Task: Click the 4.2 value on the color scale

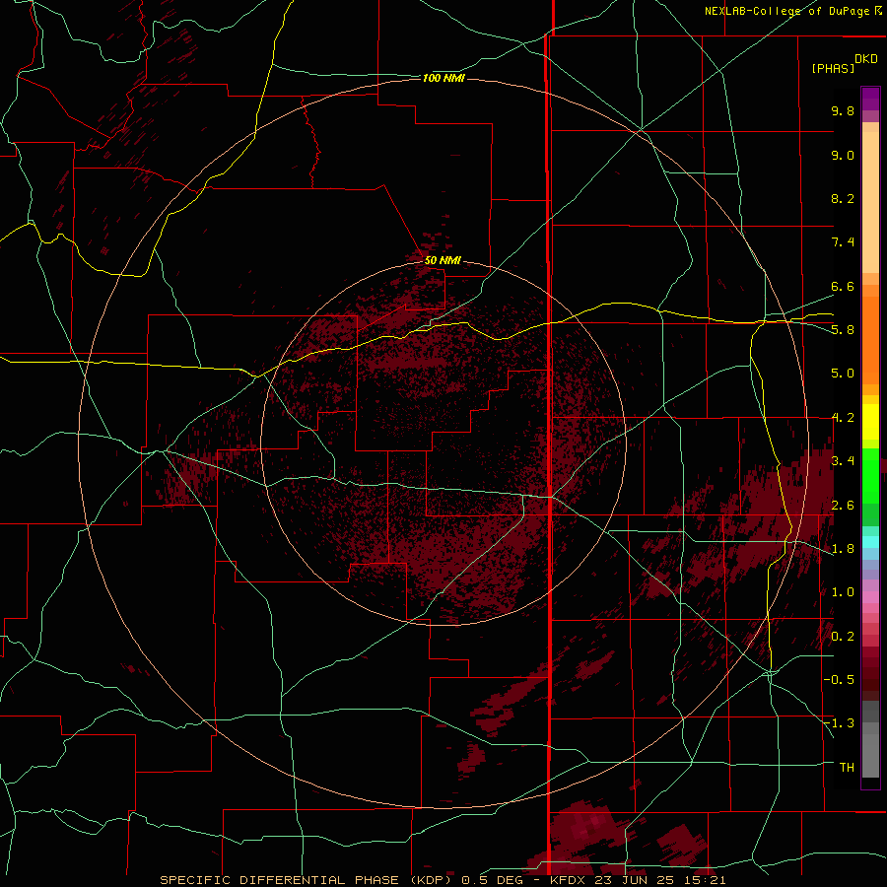Action: (843, 418)
